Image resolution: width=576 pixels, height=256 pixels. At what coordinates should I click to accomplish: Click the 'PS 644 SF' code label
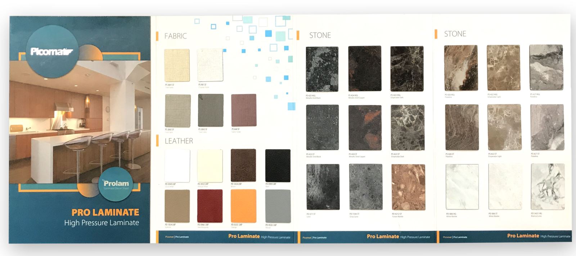pos(235,129)
